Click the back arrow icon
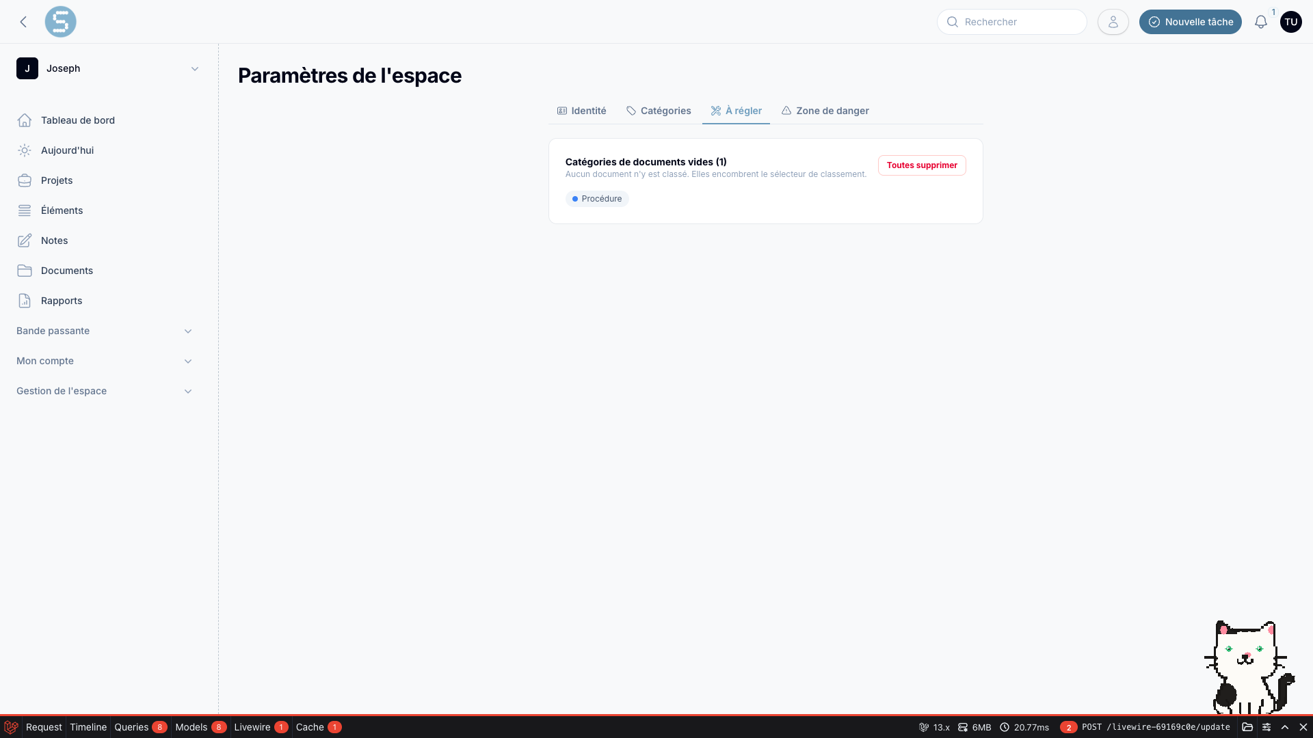The height and width of the screenshot is (738, 1313). [23, 22]
